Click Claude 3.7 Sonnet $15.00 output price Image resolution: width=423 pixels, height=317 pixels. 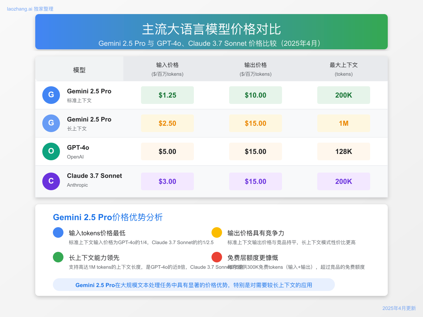(x=256, y=181)
